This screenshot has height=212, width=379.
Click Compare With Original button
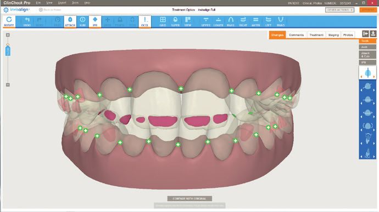click(189, 198)
